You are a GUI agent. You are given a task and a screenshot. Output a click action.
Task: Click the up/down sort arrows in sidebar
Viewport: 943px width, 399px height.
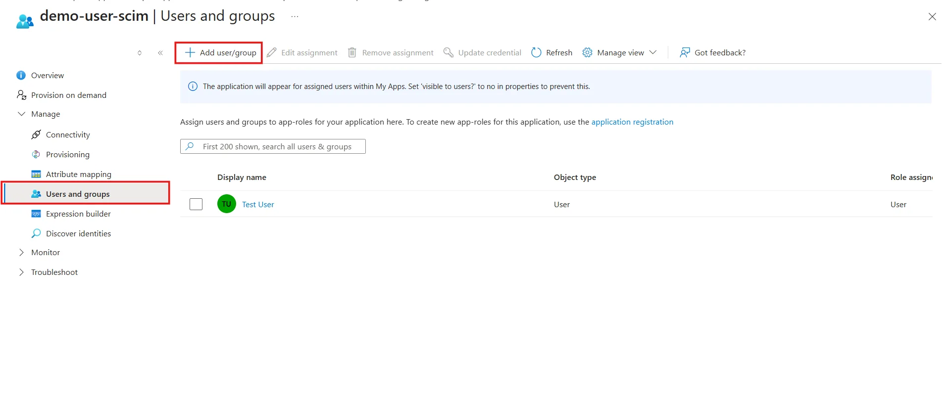click(x=140, y=52)
